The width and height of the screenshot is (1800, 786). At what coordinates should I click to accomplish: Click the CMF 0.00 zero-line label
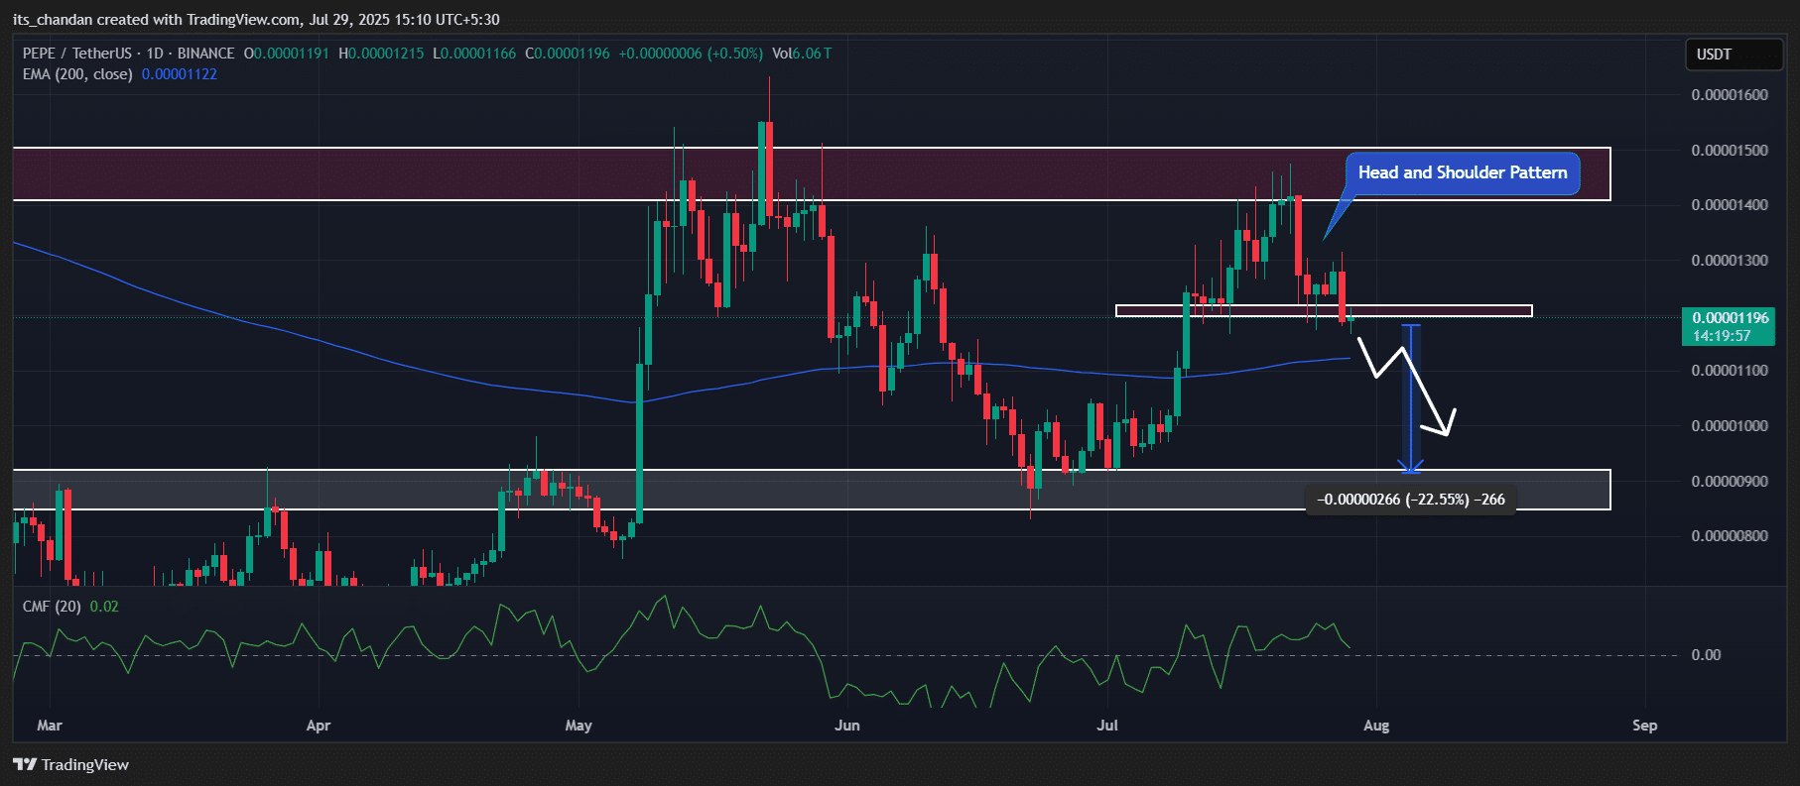(x=1706, y=655)
